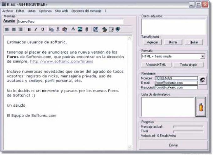This screenshot has width=213, height=155.
Task: Click the Respuesta reply address field
Action: coord(176,87)
